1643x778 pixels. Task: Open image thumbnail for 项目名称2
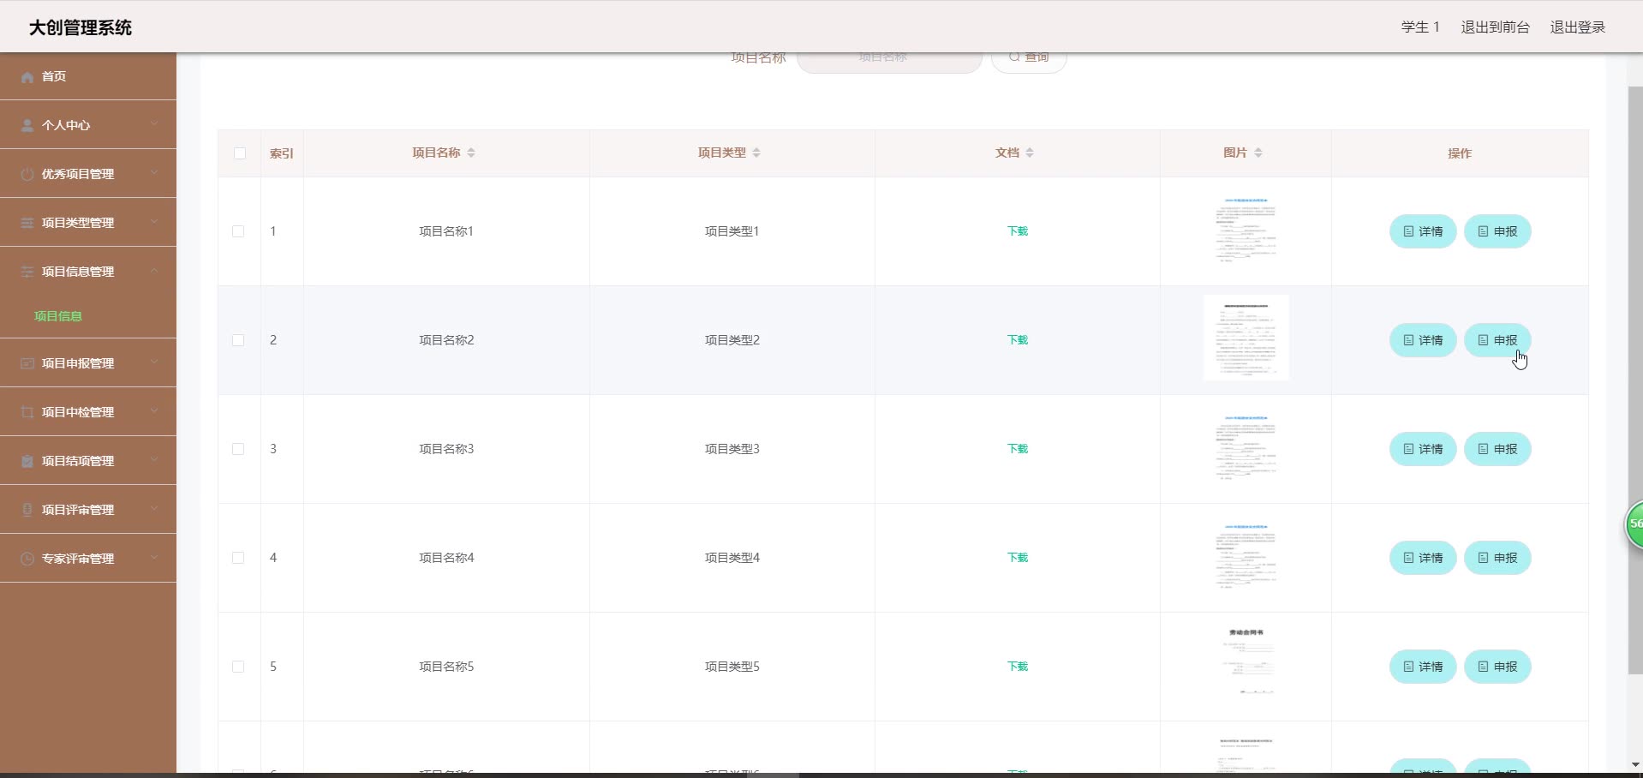tap(1246, 338)
